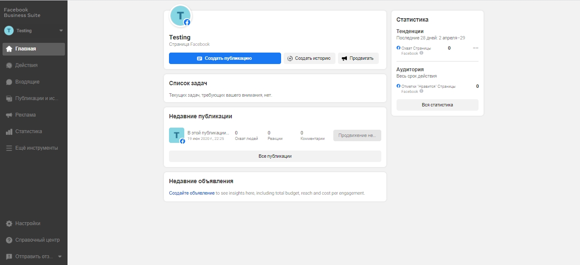580x265 pixels.
Task: Expand the Testing page selector dropdown
Action: (x=61, y=30)
